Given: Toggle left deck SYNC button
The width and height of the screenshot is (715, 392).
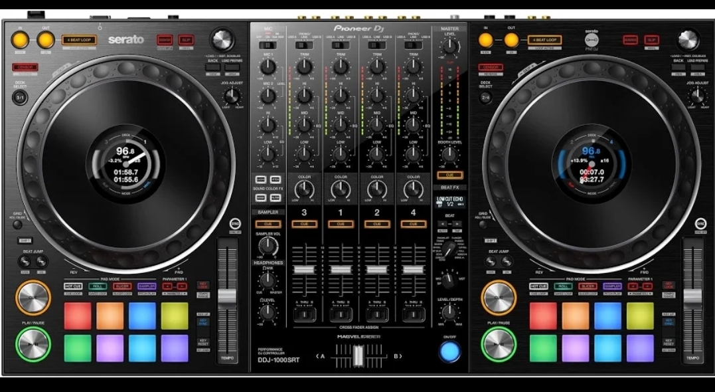Looking at the screenshot, I should (x=234, y=224).
